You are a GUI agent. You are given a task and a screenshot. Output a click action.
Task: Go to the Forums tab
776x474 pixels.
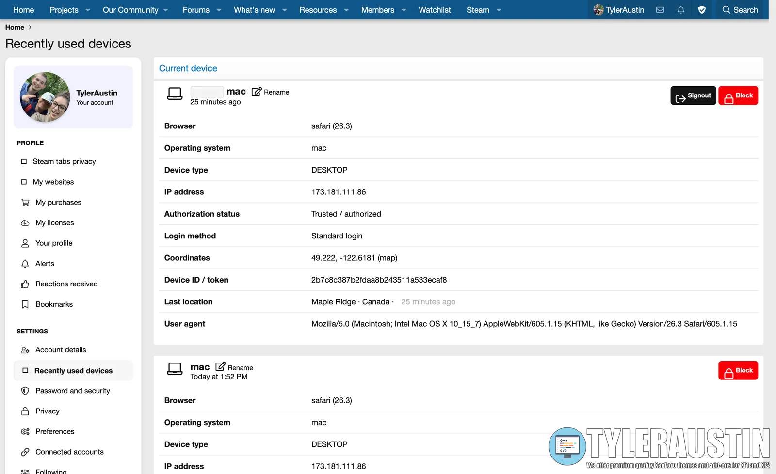196,10
